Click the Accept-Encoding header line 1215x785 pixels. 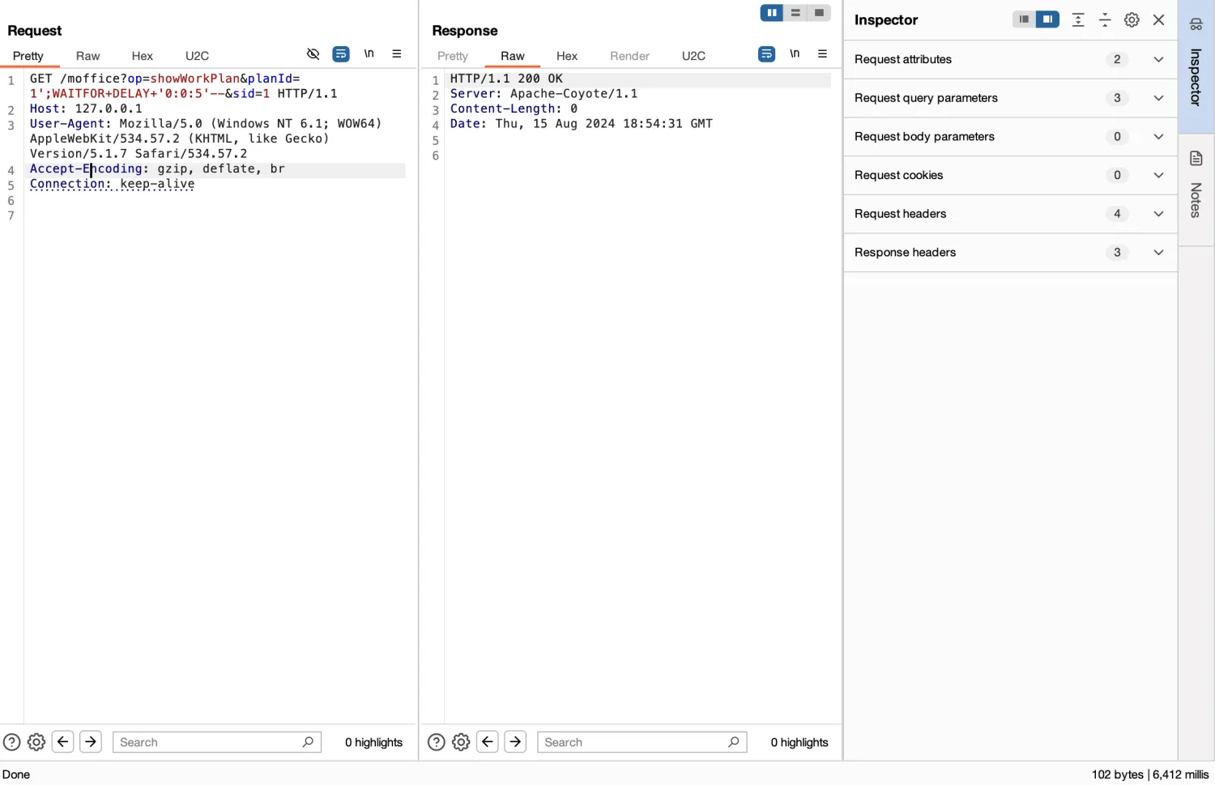click(157, 169)
